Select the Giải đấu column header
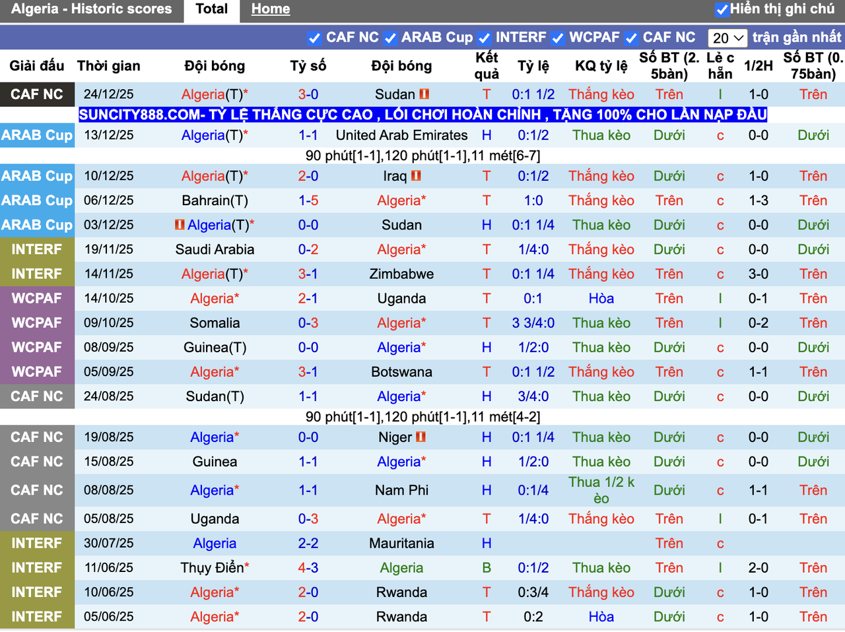 click(x=37, y=66)
